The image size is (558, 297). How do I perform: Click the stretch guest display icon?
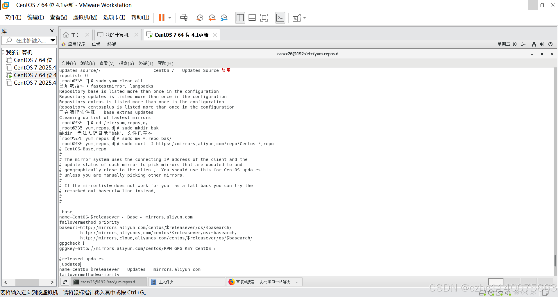[296, 18]
